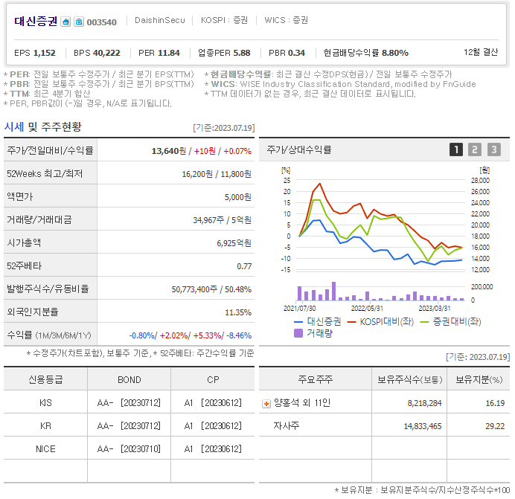The image size is (515, 499).
Task: Click the 보유지분(%) column header
Action: coord(479,380)
